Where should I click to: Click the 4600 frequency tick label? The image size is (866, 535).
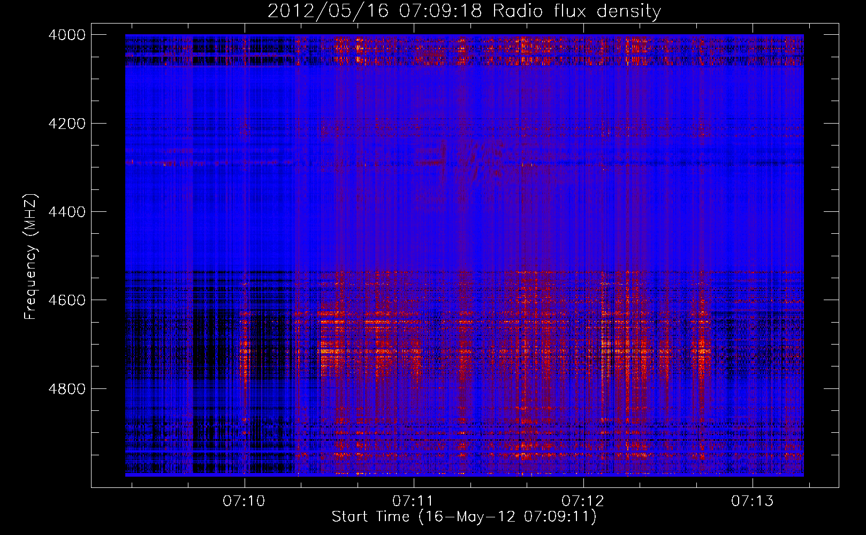[x=67, y=300]
